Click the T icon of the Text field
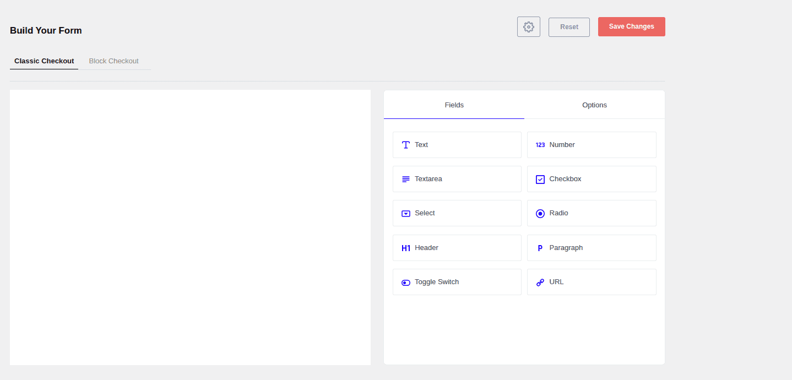Screen dimensions: 792x380 (406, 145)
